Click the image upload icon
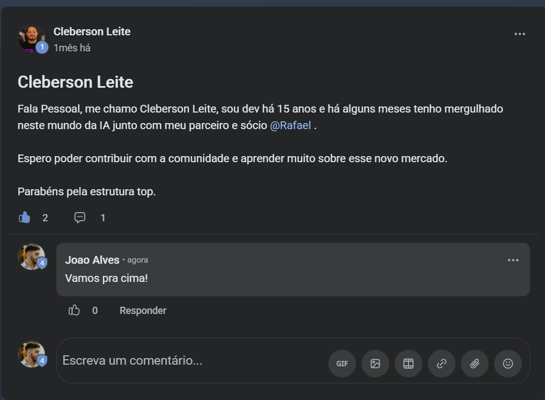545x400 pixels. click(x=375, y=364)
